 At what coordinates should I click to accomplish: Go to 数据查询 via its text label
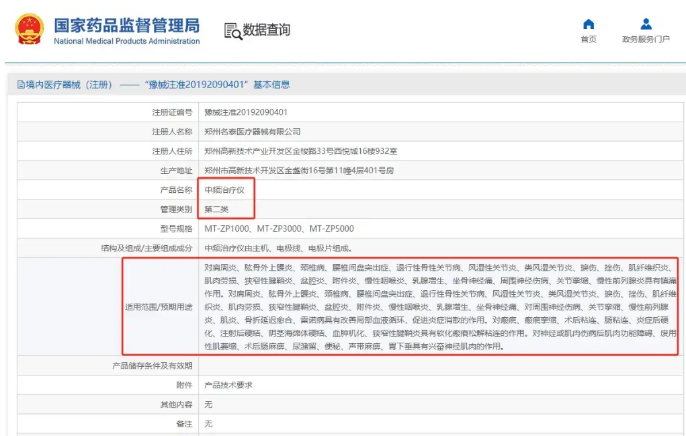pos(267,30)
